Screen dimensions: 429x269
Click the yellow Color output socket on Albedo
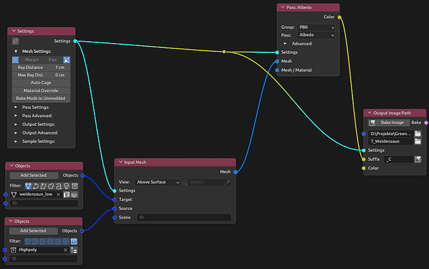click(339, 17)
